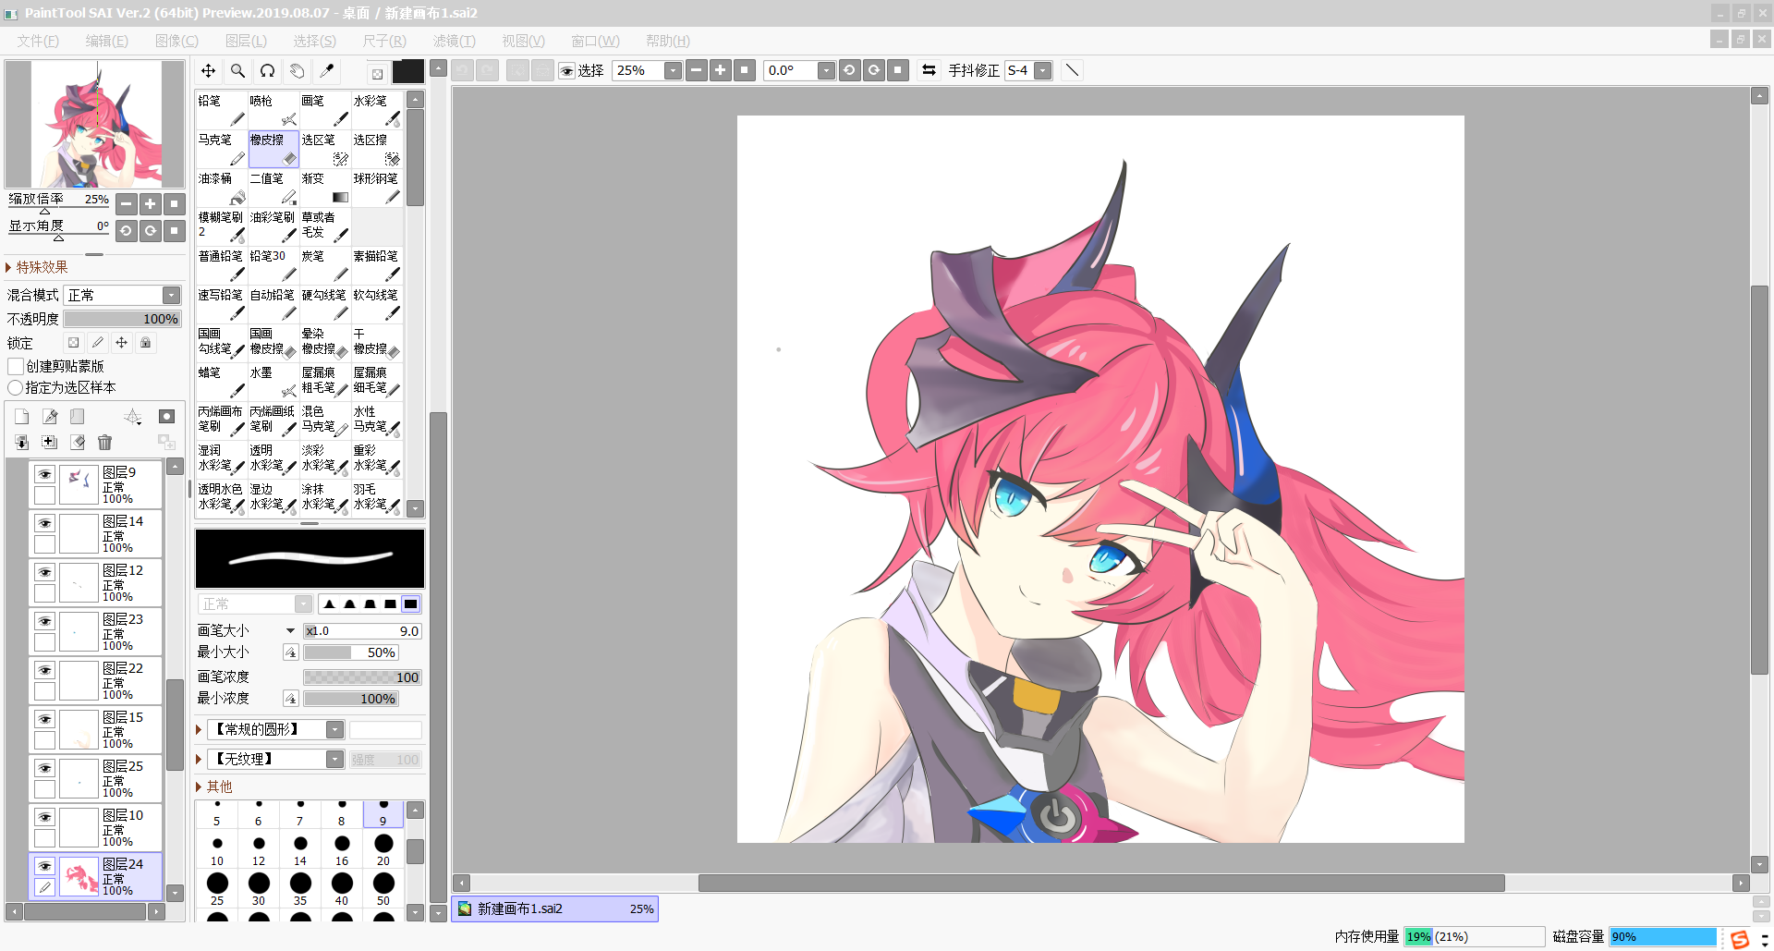Viewport: 1774px width, 951px height.
Task: Open the 混合模式 blend mode dropdown
Action: [171, 295]
